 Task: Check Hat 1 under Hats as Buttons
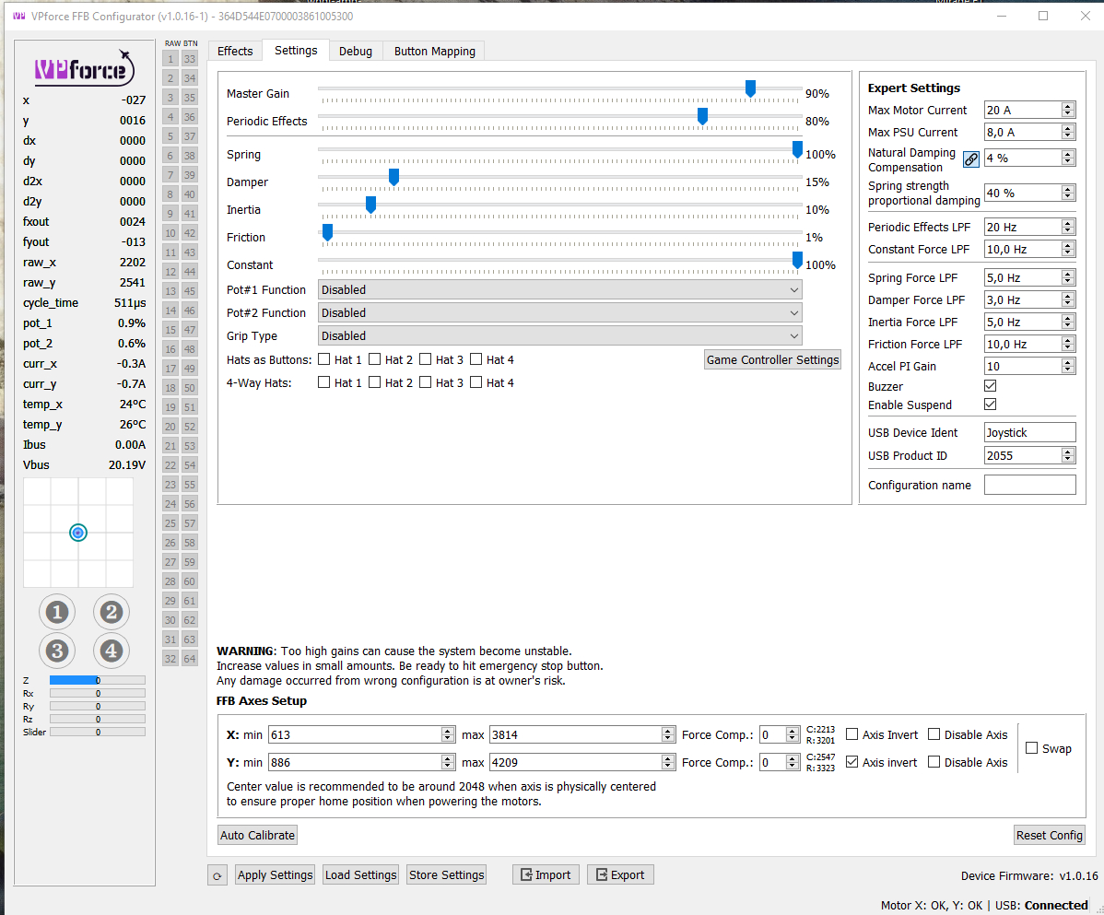tap(325, 359)
